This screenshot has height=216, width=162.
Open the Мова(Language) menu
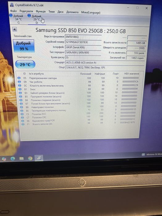point(91,13)
